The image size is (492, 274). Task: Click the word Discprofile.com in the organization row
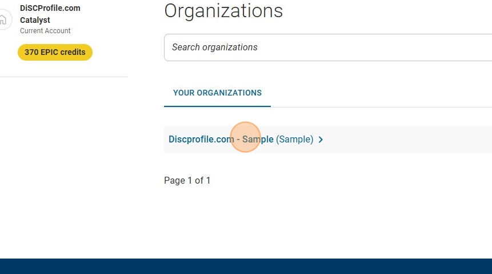(x=201, y=139)
